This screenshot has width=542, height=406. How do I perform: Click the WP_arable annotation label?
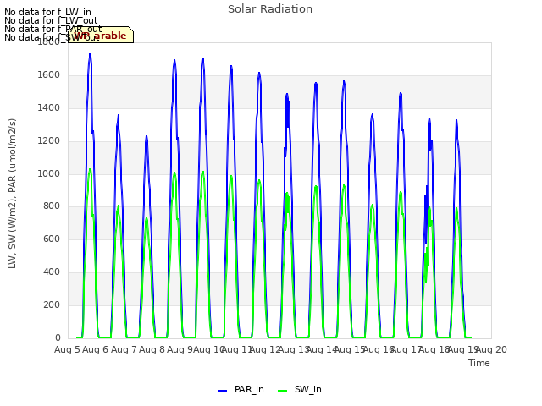point(101,36)
